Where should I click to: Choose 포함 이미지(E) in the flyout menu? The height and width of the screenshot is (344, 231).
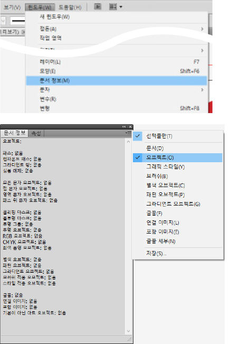pos(178,232)
